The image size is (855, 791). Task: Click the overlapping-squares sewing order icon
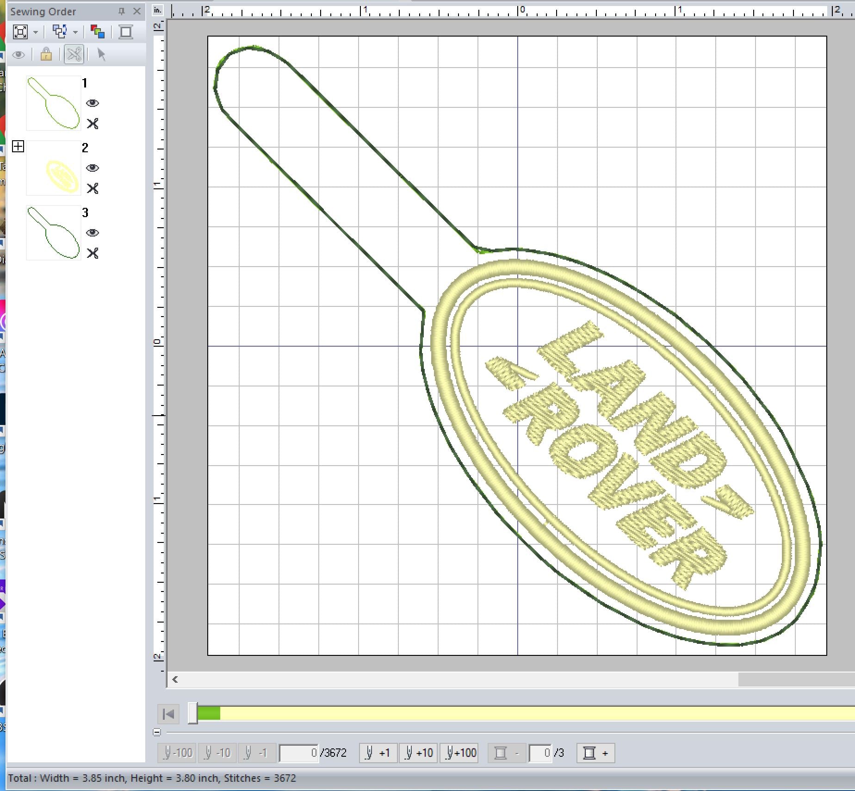pyautogui.click(x=60, y=32)
